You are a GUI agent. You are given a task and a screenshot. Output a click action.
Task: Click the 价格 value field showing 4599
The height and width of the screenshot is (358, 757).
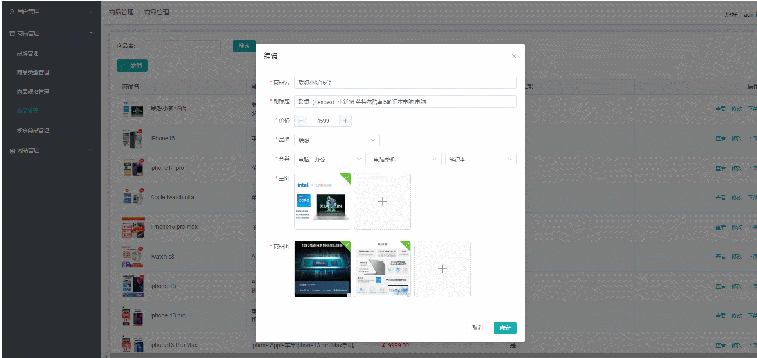[323, 121]
